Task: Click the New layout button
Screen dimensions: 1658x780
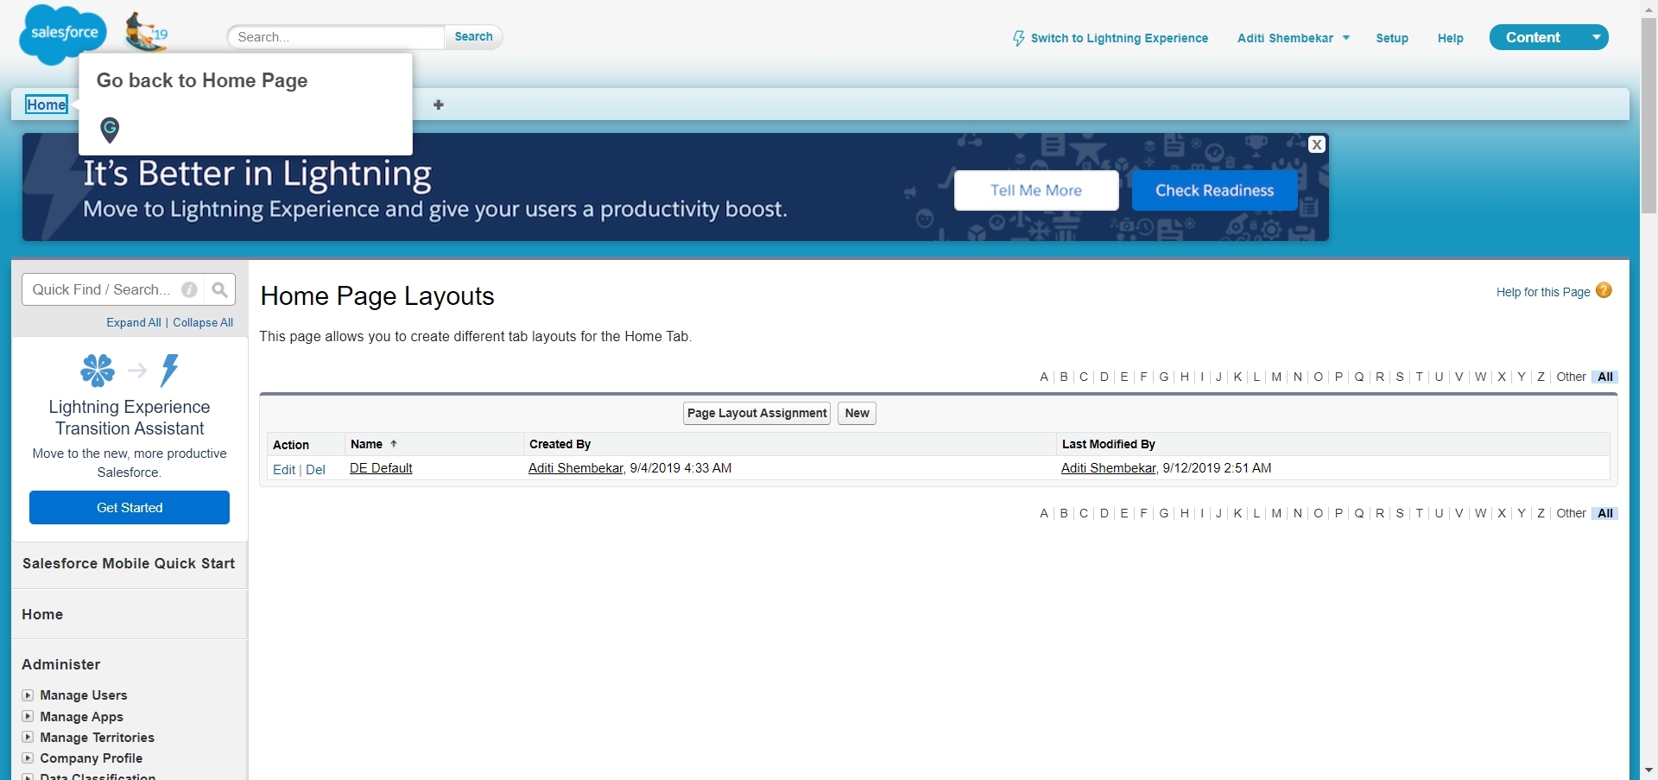Action: [x=857, y=413]
